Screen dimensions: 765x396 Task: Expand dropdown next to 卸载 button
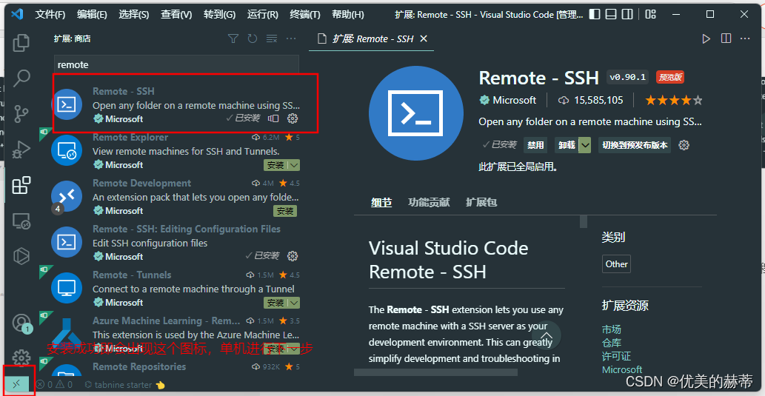586,145
